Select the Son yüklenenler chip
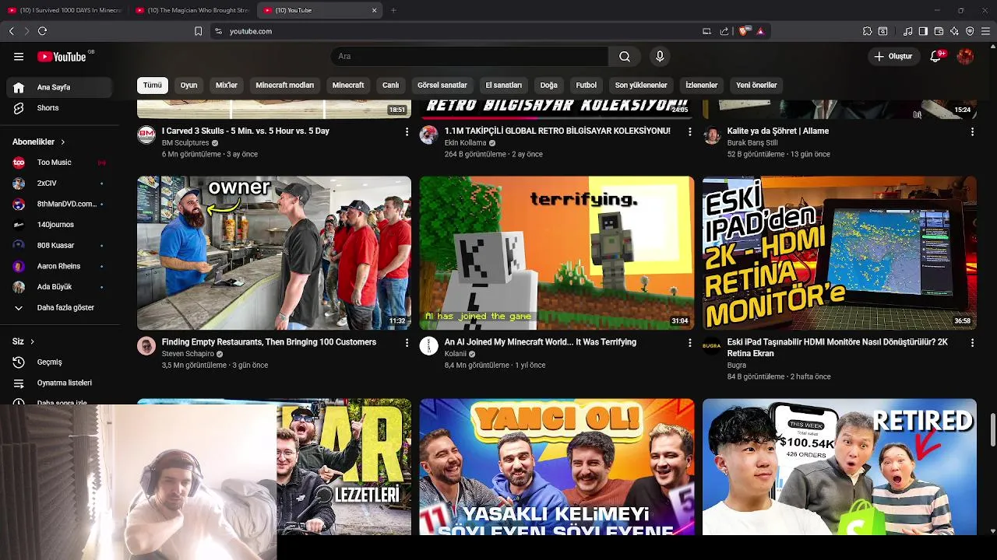This screenshot has height=560, width=997. click(641, 85)
